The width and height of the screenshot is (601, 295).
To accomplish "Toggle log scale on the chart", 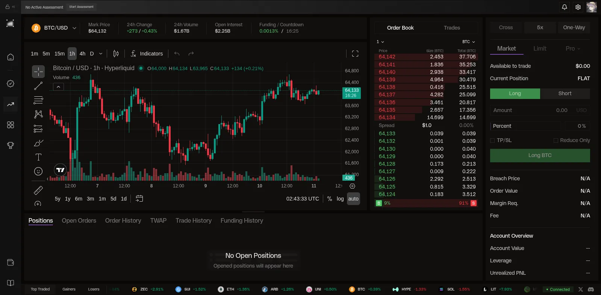I will (340, 199).
